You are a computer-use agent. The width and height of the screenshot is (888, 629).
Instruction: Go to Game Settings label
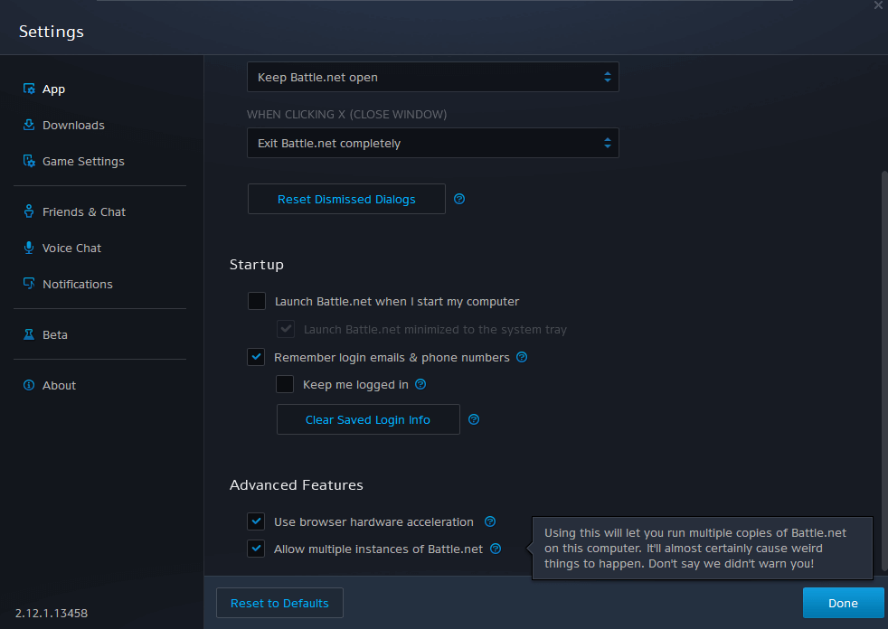(83, 162)
